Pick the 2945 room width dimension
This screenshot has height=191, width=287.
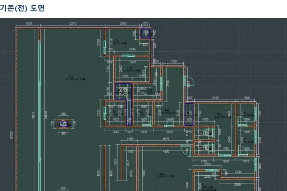132,49
